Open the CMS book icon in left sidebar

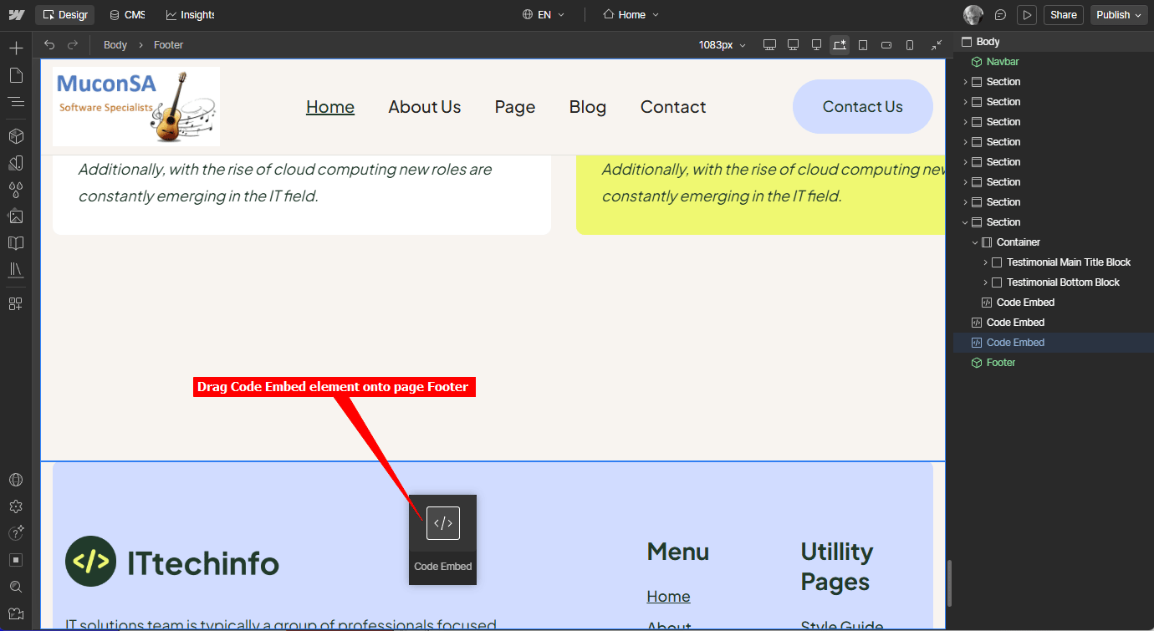[x=16, y=243]
